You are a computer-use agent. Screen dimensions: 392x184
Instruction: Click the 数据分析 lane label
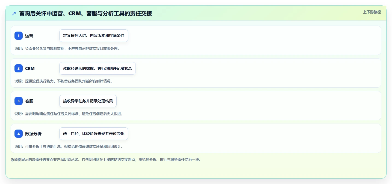[33, 134]
